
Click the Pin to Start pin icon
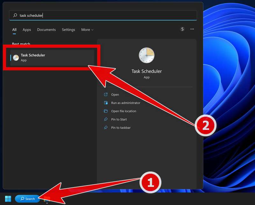[x=106, y=119]
